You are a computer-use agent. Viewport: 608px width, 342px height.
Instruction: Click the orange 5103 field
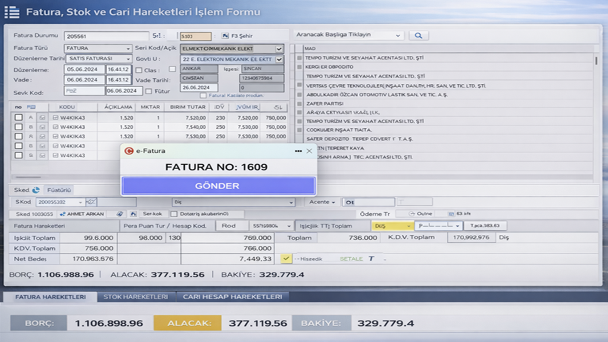[196, 37]
